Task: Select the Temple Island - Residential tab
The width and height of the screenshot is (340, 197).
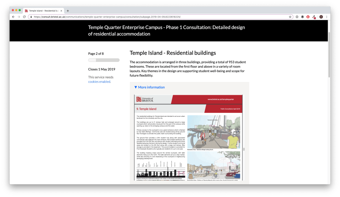Action: (x=43, y=11)
